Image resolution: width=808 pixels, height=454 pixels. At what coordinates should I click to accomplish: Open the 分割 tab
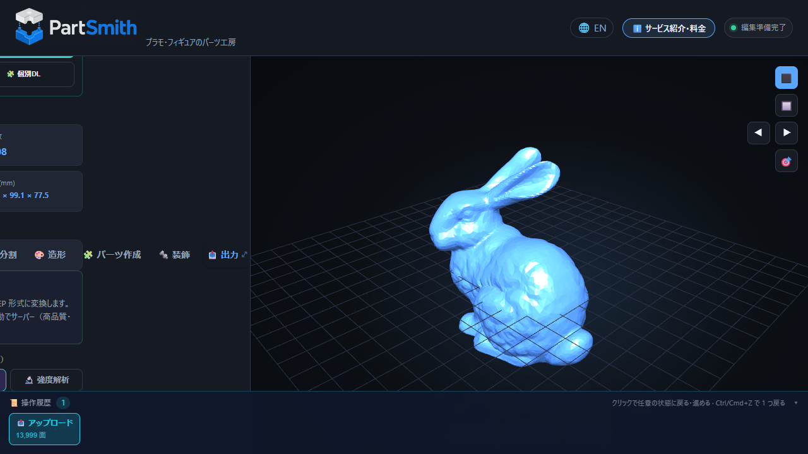tap(8, 255)
